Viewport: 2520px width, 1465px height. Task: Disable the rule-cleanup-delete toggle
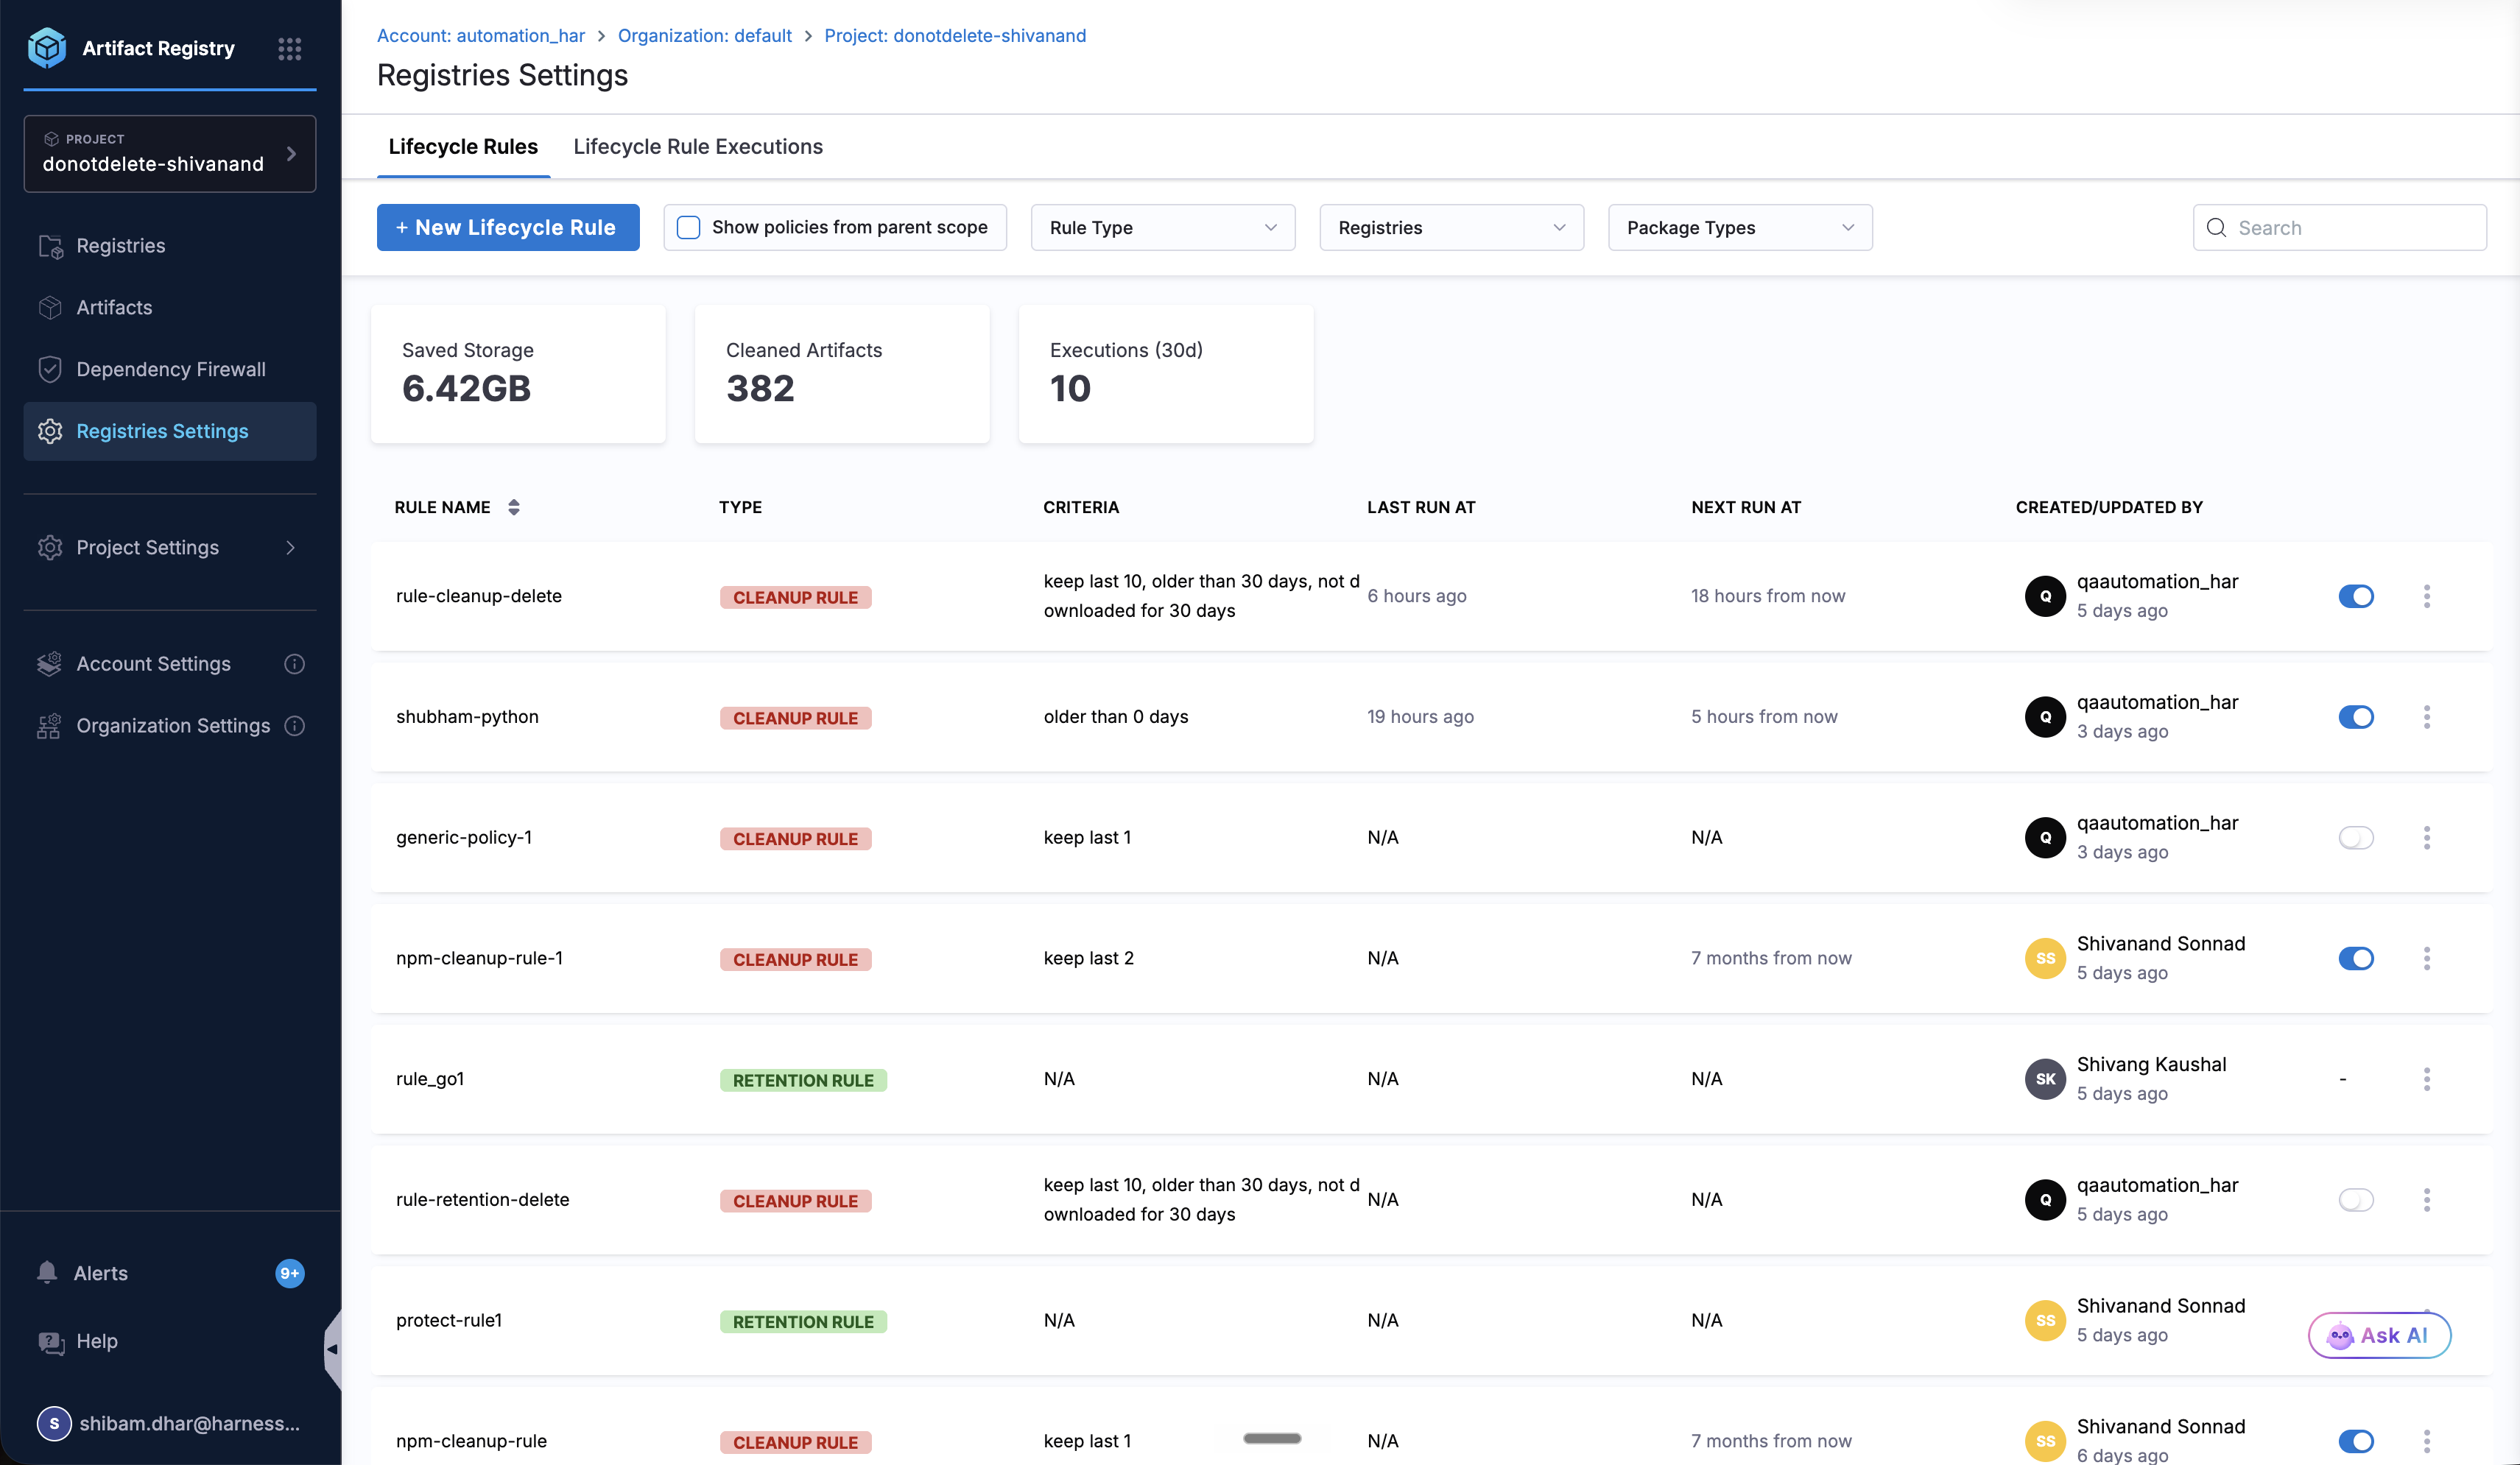(x=2356, y=596)
